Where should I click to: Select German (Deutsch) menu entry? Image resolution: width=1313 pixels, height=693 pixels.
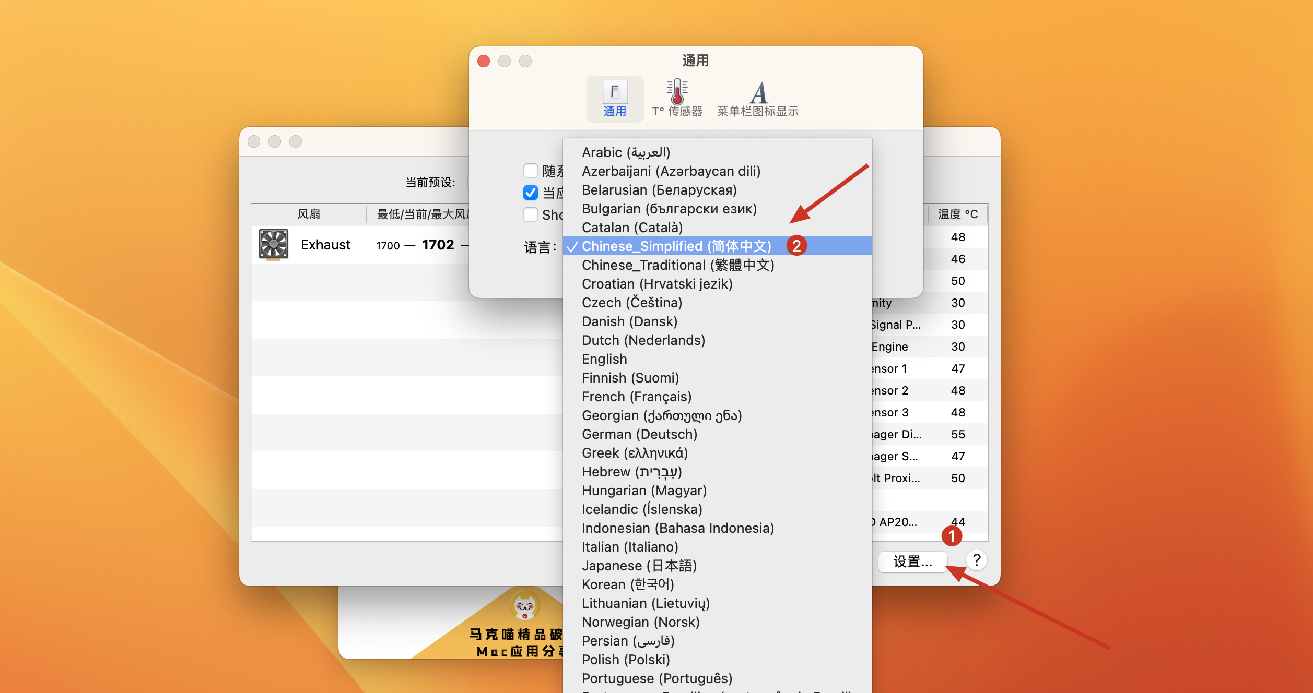(639, 434)
